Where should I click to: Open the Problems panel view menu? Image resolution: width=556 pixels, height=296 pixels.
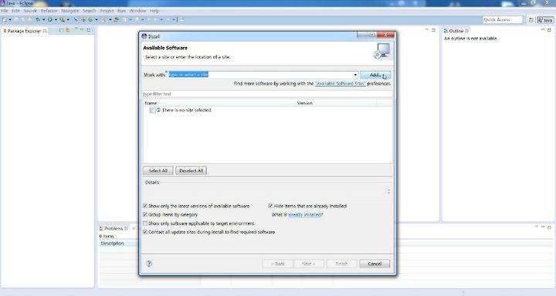(537, 227)
